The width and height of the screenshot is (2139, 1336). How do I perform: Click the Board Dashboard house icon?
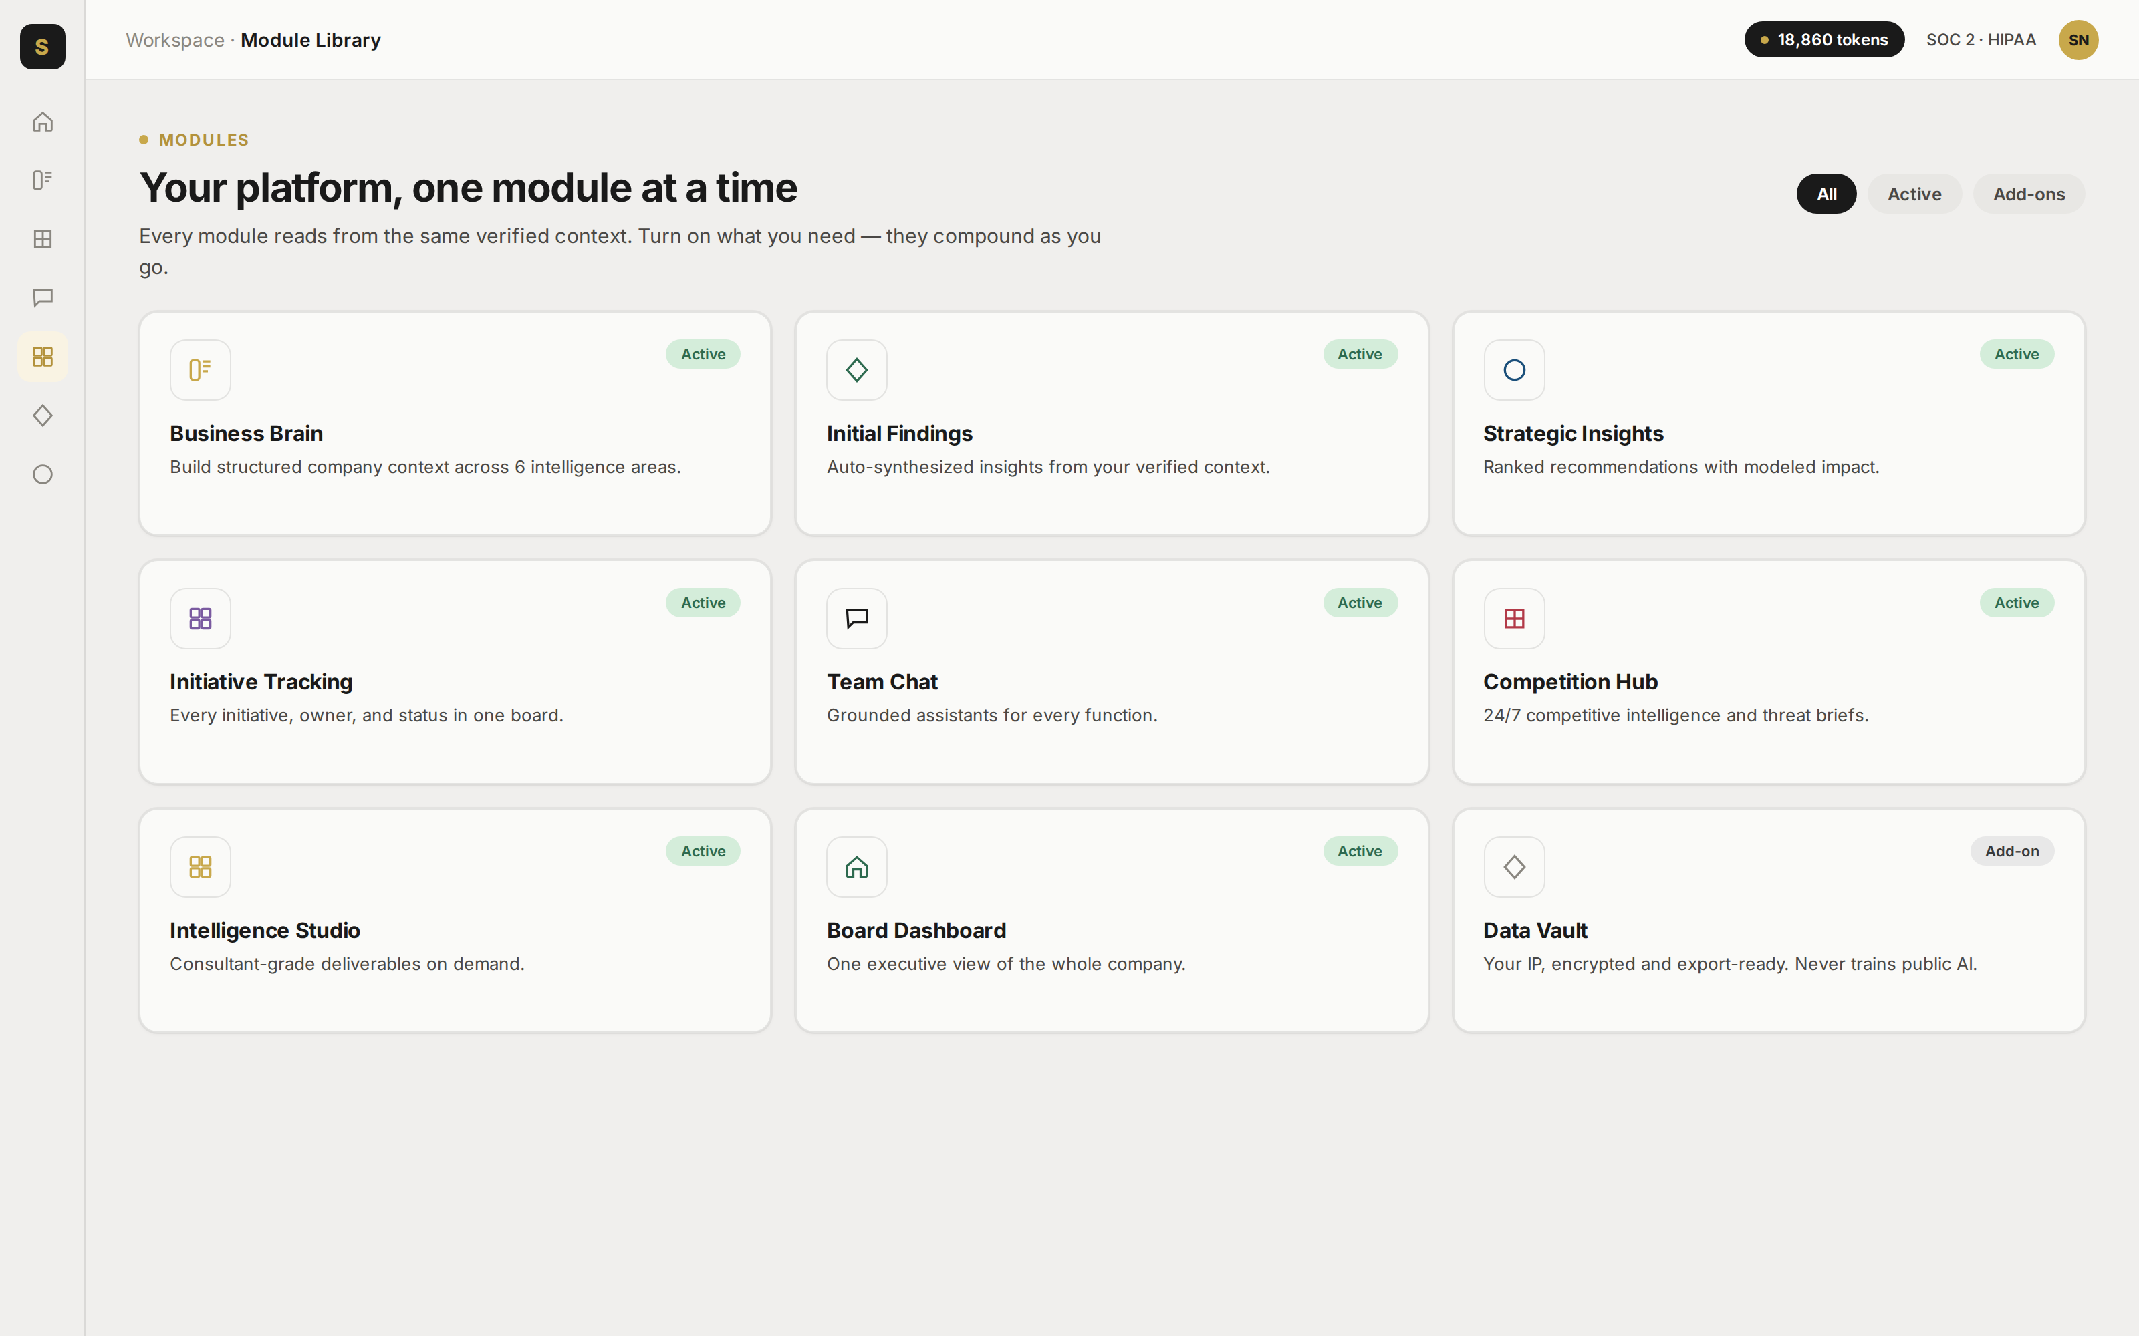856,867
